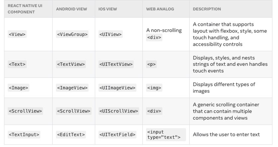Select the <UIImageView> iOS tag
278x147 pixels.
[117, 88]
